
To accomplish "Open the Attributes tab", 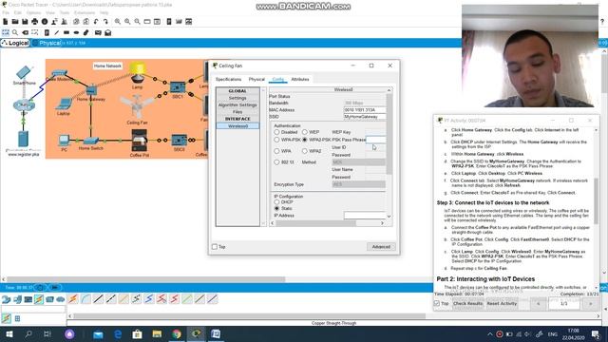I will click(x=300, y=79).
